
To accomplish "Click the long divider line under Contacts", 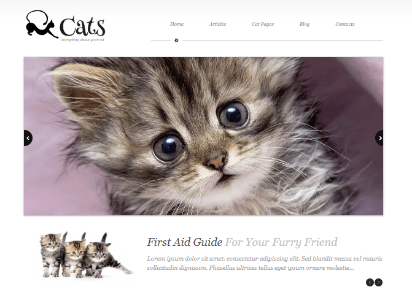I will (282, 40).
